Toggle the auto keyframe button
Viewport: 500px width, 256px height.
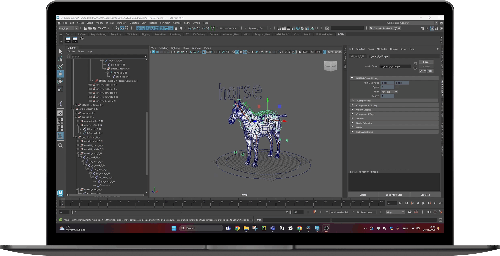315,212
